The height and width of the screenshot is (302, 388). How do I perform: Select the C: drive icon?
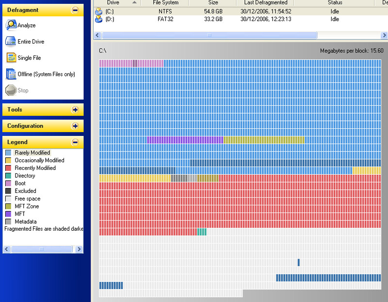click(99, 11)
